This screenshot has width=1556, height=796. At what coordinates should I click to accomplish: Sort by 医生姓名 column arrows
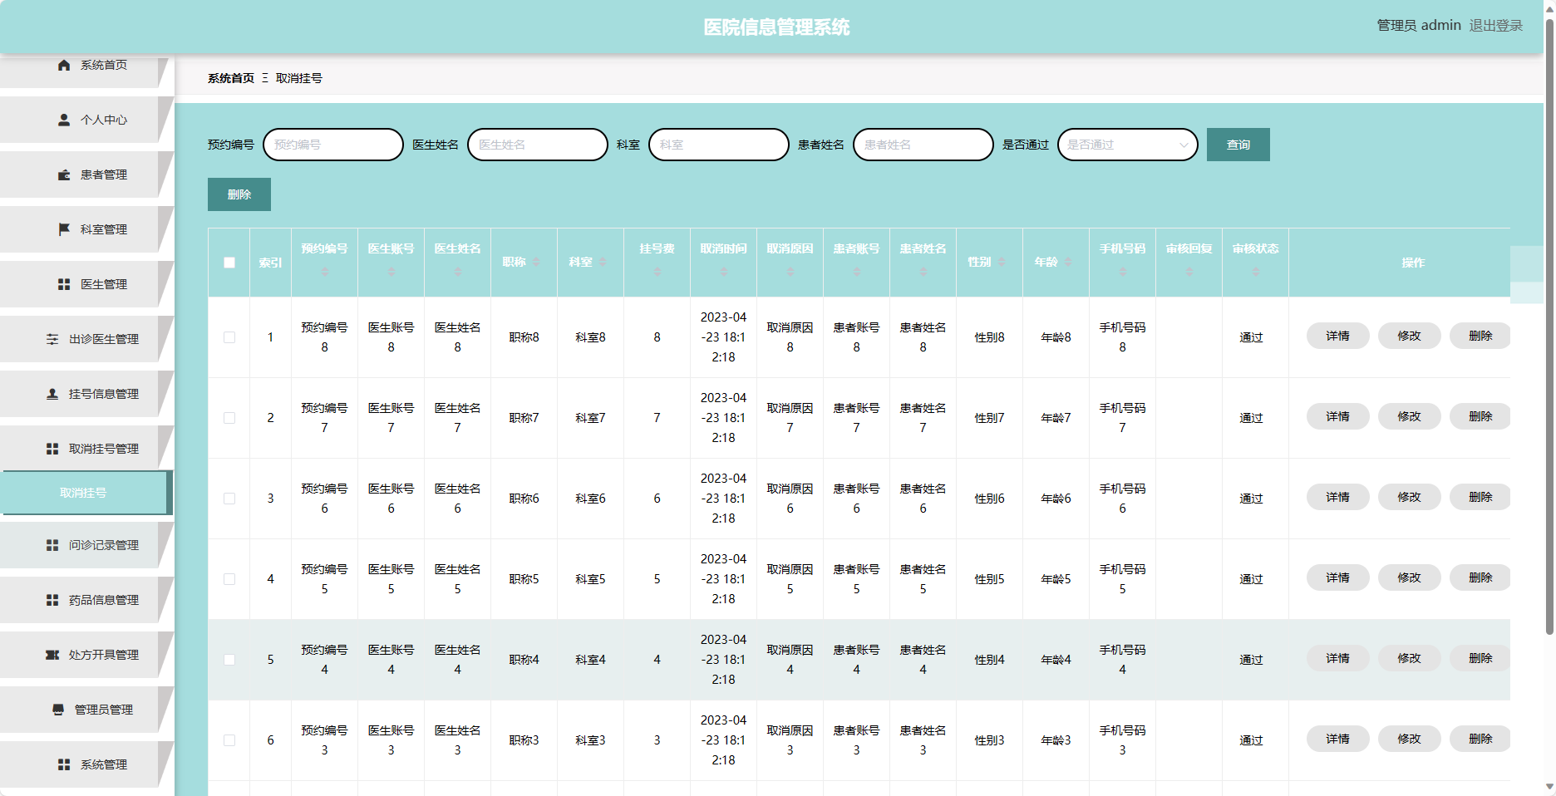pos(458,273)
